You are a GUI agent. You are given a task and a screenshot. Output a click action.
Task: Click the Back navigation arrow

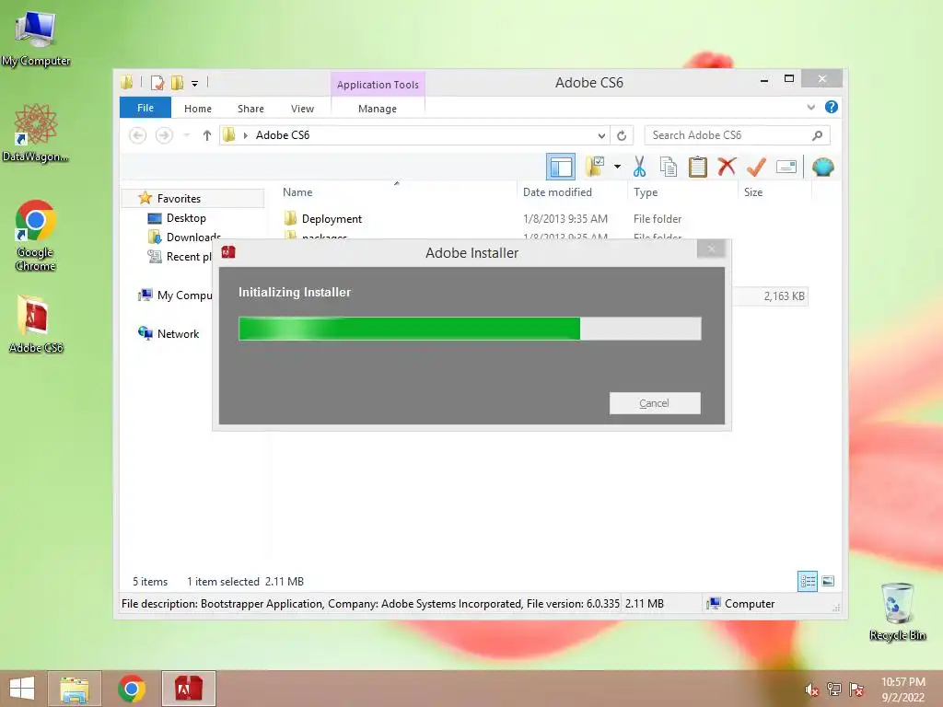138,135
